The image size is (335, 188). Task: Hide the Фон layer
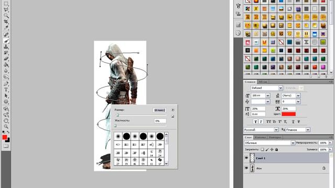click(x=247, y=168)
